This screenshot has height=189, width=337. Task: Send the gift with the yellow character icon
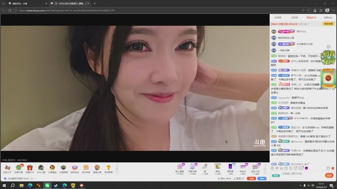tap(217, 169)
